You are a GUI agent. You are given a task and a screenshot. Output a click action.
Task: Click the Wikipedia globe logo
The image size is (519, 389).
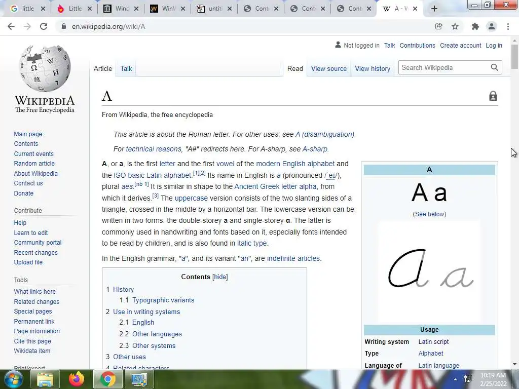tap(45, 69)
